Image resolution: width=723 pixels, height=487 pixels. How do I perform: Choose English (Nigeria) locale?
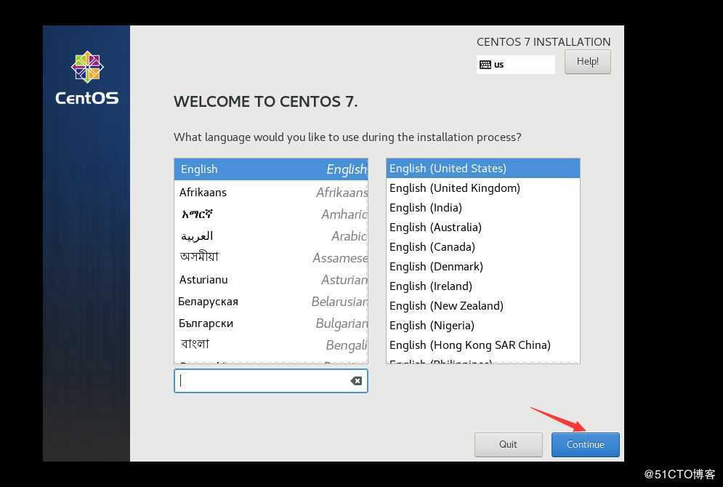click(482, 325)
